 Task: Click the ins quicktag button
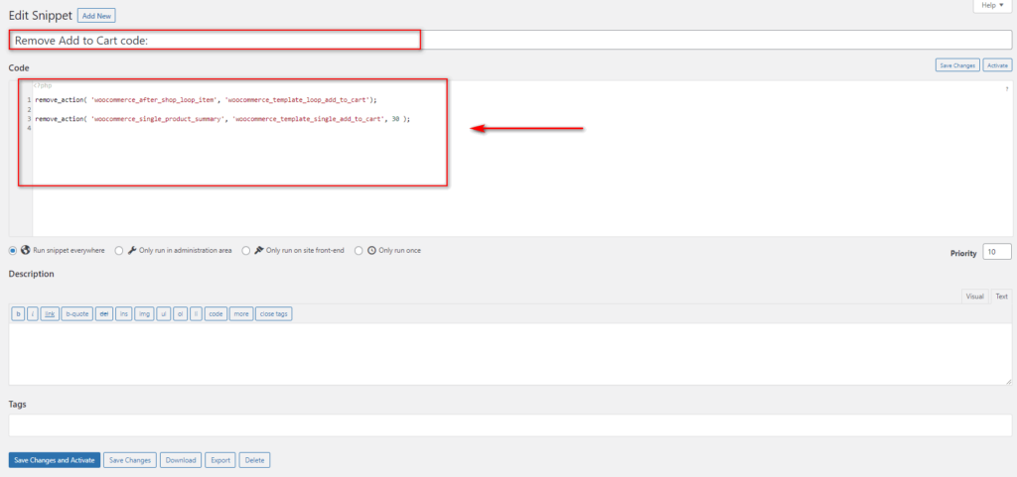pos(124,314)
